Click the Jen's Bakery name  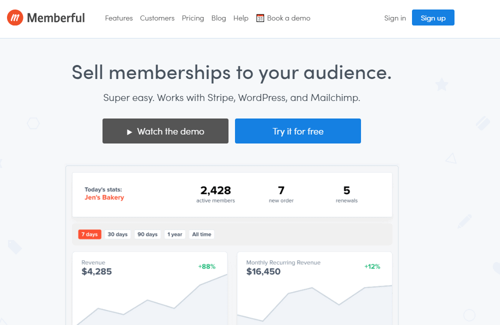(x=104, y=197)
